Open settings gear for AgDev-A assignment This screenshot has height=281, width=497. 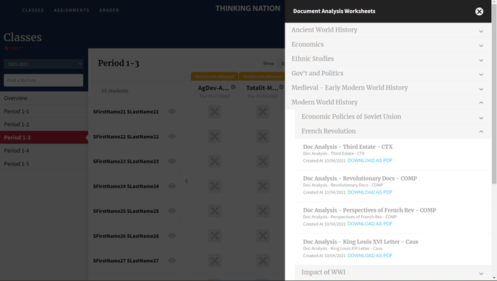pos(233,87)
